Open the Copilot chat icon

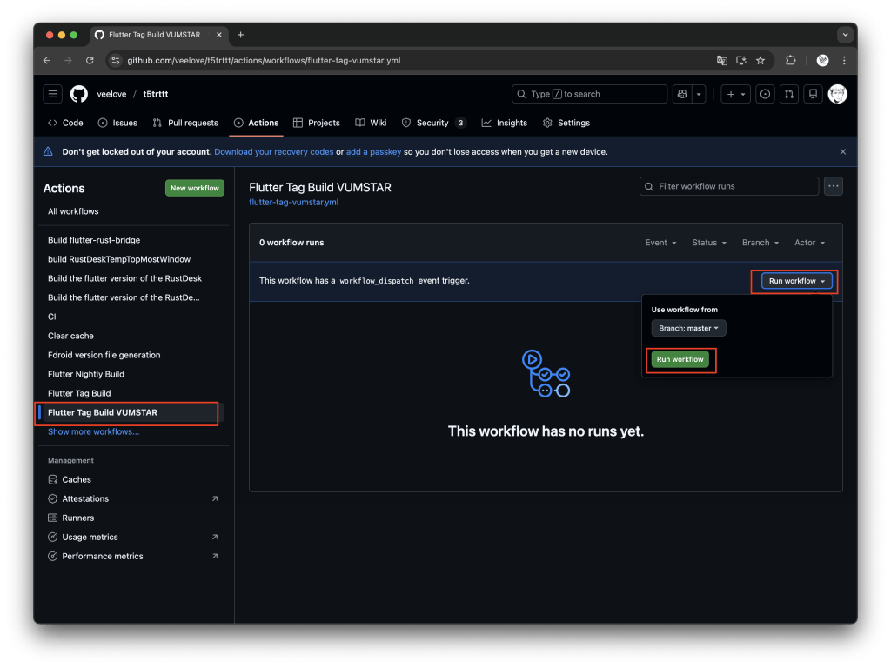(x=683, y=94)
